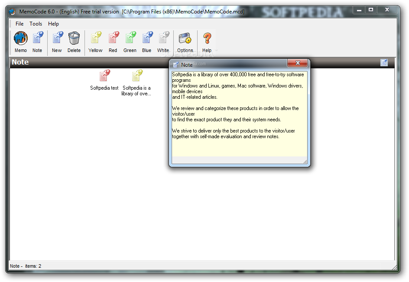Close the MemoCode main window

[x=387, y=10]
